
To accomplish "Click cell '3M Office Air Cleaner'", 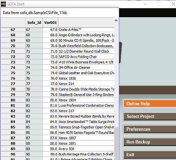I will [86, 68].
